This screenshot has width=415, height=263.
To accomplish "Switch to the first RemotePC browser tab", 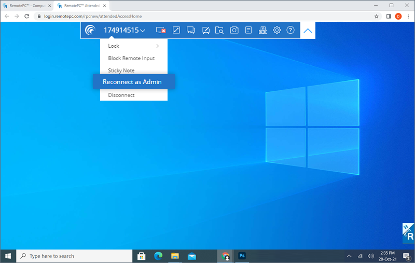I will (x=29, y=5).
